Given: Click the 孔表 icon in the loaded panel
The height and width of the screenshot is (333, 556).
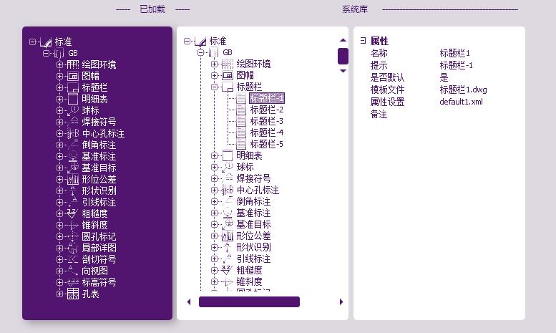Looking at the screenshot, I should (x=73, y=294).
